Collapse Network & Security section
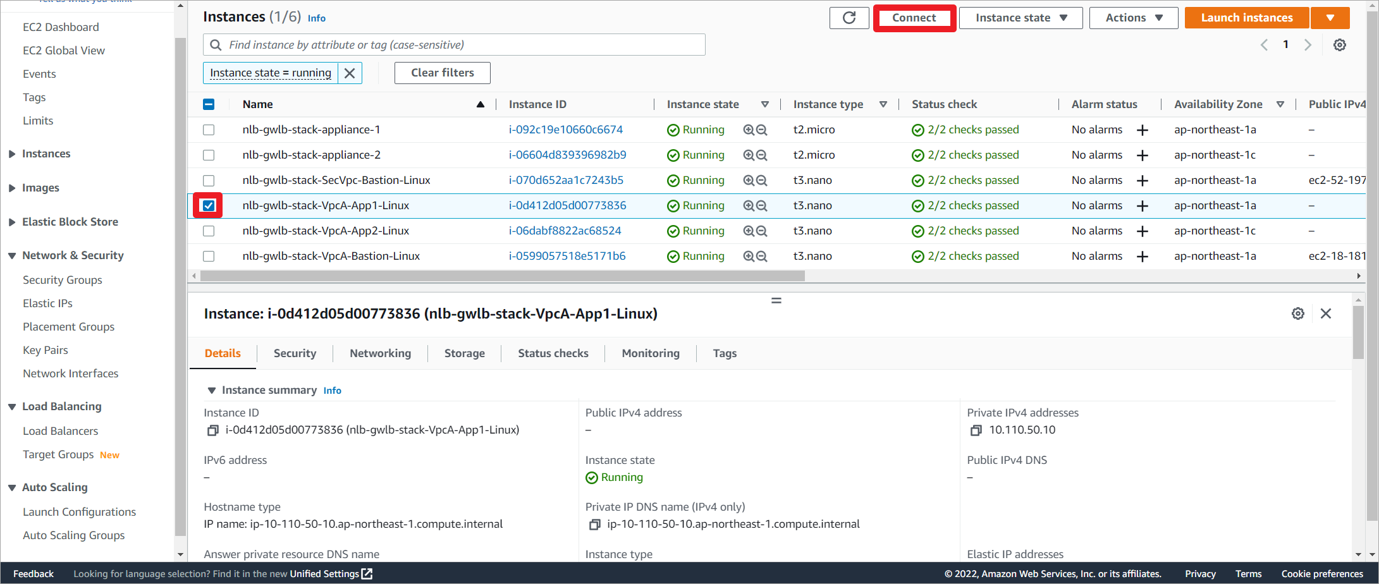This screenshot has width=1379, height=584. 12,255
